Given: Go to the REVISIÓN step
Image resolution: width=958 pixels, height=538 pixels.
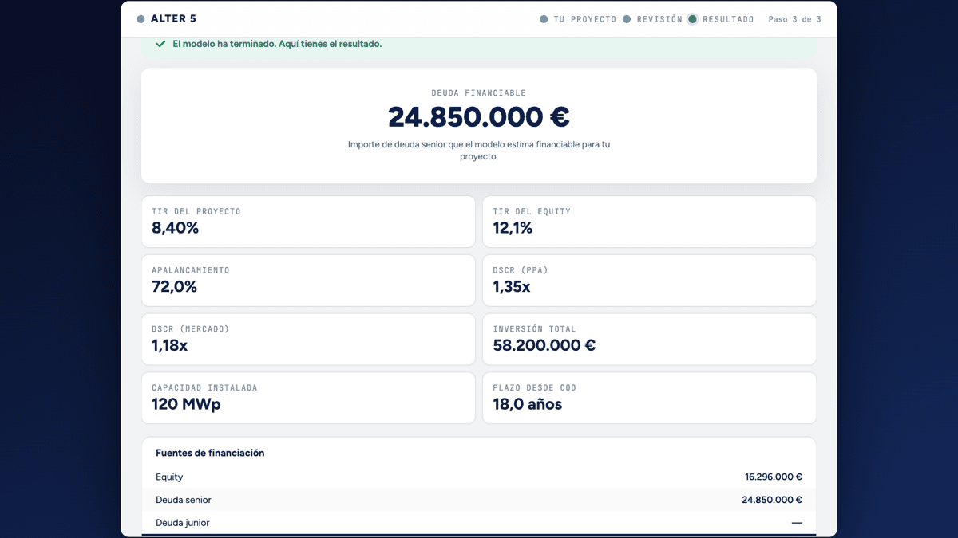Looking at the screenshot, I should tap(659, 19).
